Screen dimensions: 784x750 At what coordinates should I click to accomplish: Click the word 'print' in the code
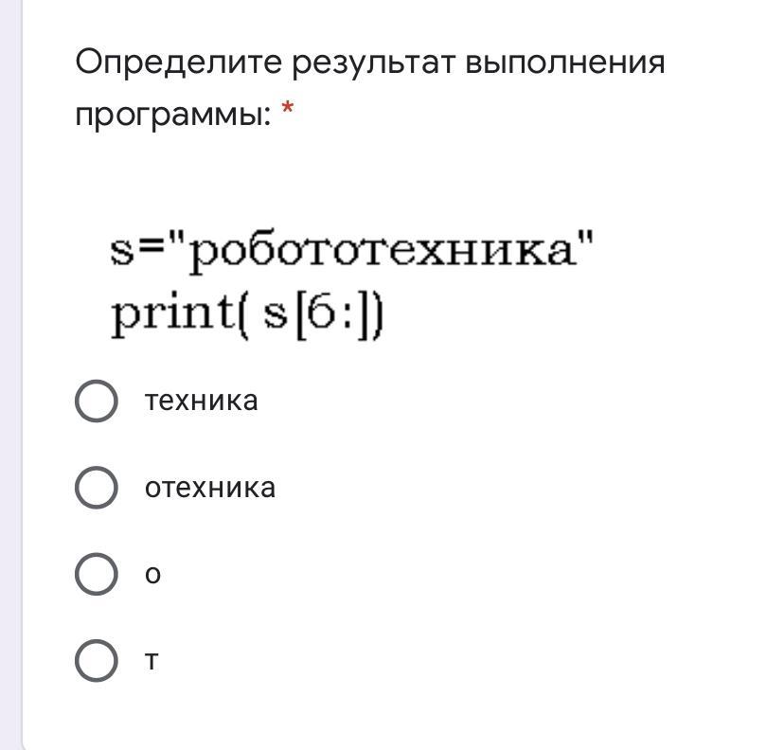pyautogui.click(x=170, y=316)
